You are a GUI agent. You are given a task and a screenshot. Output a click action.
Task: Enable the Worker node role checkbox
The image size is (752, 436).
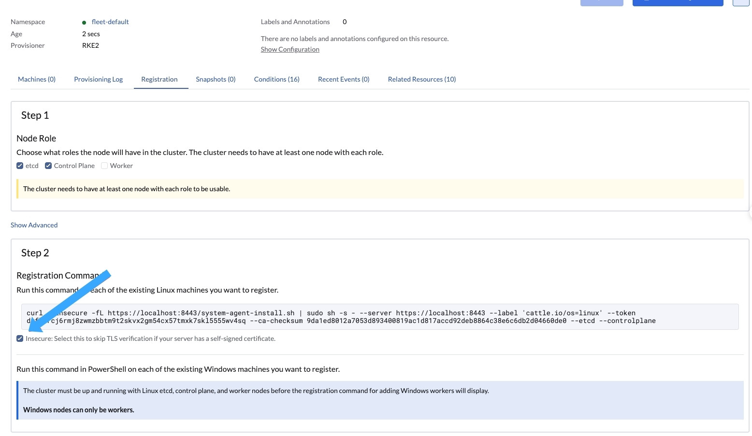(x=104, y=166)
